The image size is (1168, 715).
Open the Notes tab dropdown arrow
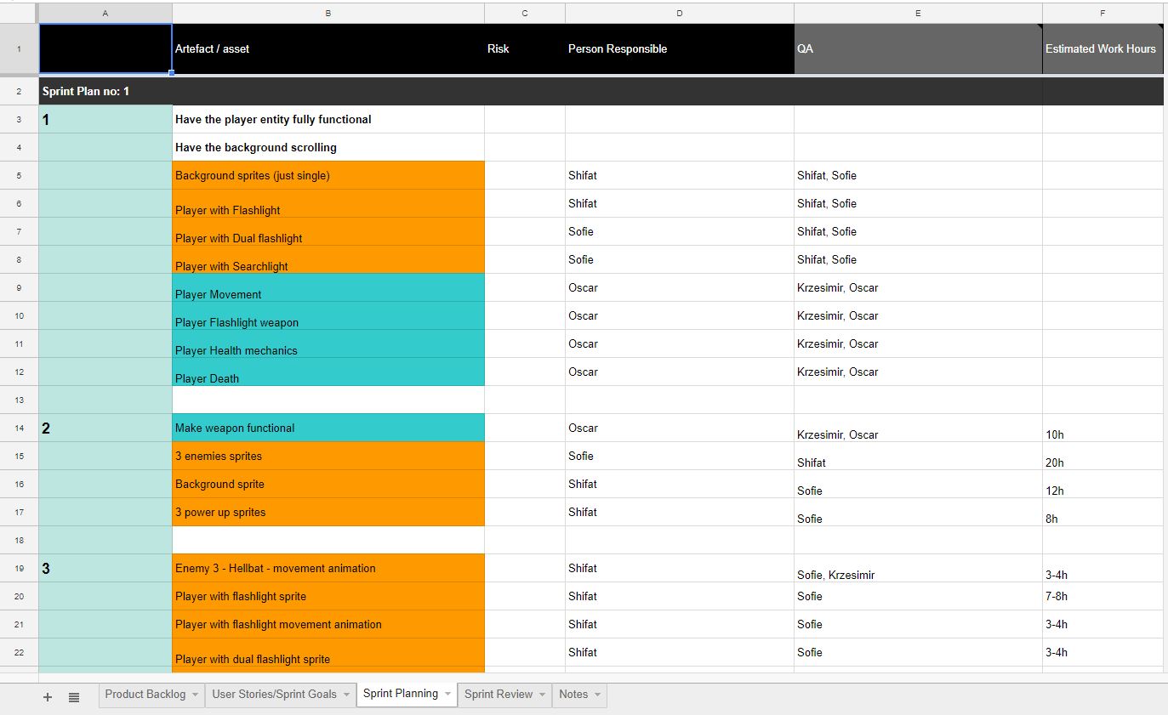(x=597, y=695)
